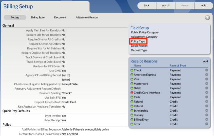Open Debit Reason field setup
The width and height of the screenshot is (214, 136).
pyautogui.click(x=139, y=46)
